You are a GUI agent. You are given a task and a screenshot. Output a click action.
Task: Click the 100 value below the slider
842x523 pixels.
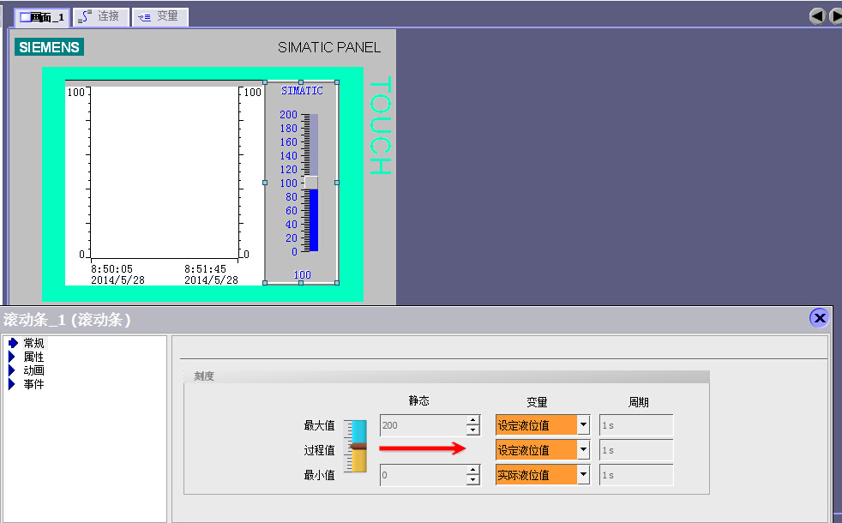pyautogui.click(x=302, y=275)
